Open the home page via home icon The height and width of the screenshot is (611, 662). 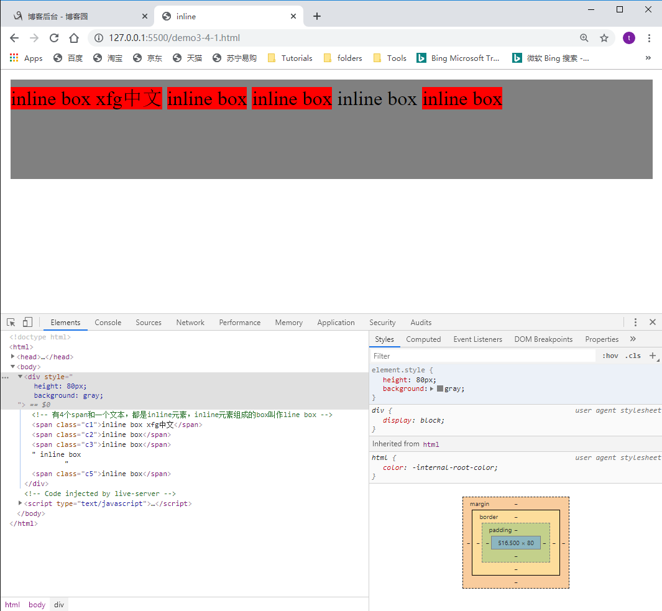coord(74,38)
